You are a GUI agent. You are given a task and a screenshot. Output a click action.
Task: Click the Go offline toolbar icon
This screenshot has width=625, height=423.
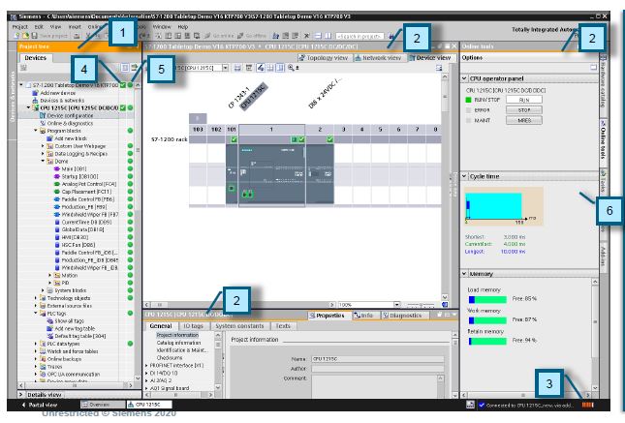coord(240,36)
